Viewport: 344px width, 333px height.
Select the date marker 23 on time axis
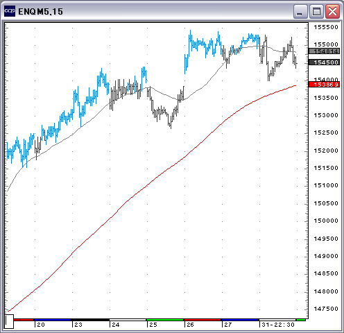[78, 325]
